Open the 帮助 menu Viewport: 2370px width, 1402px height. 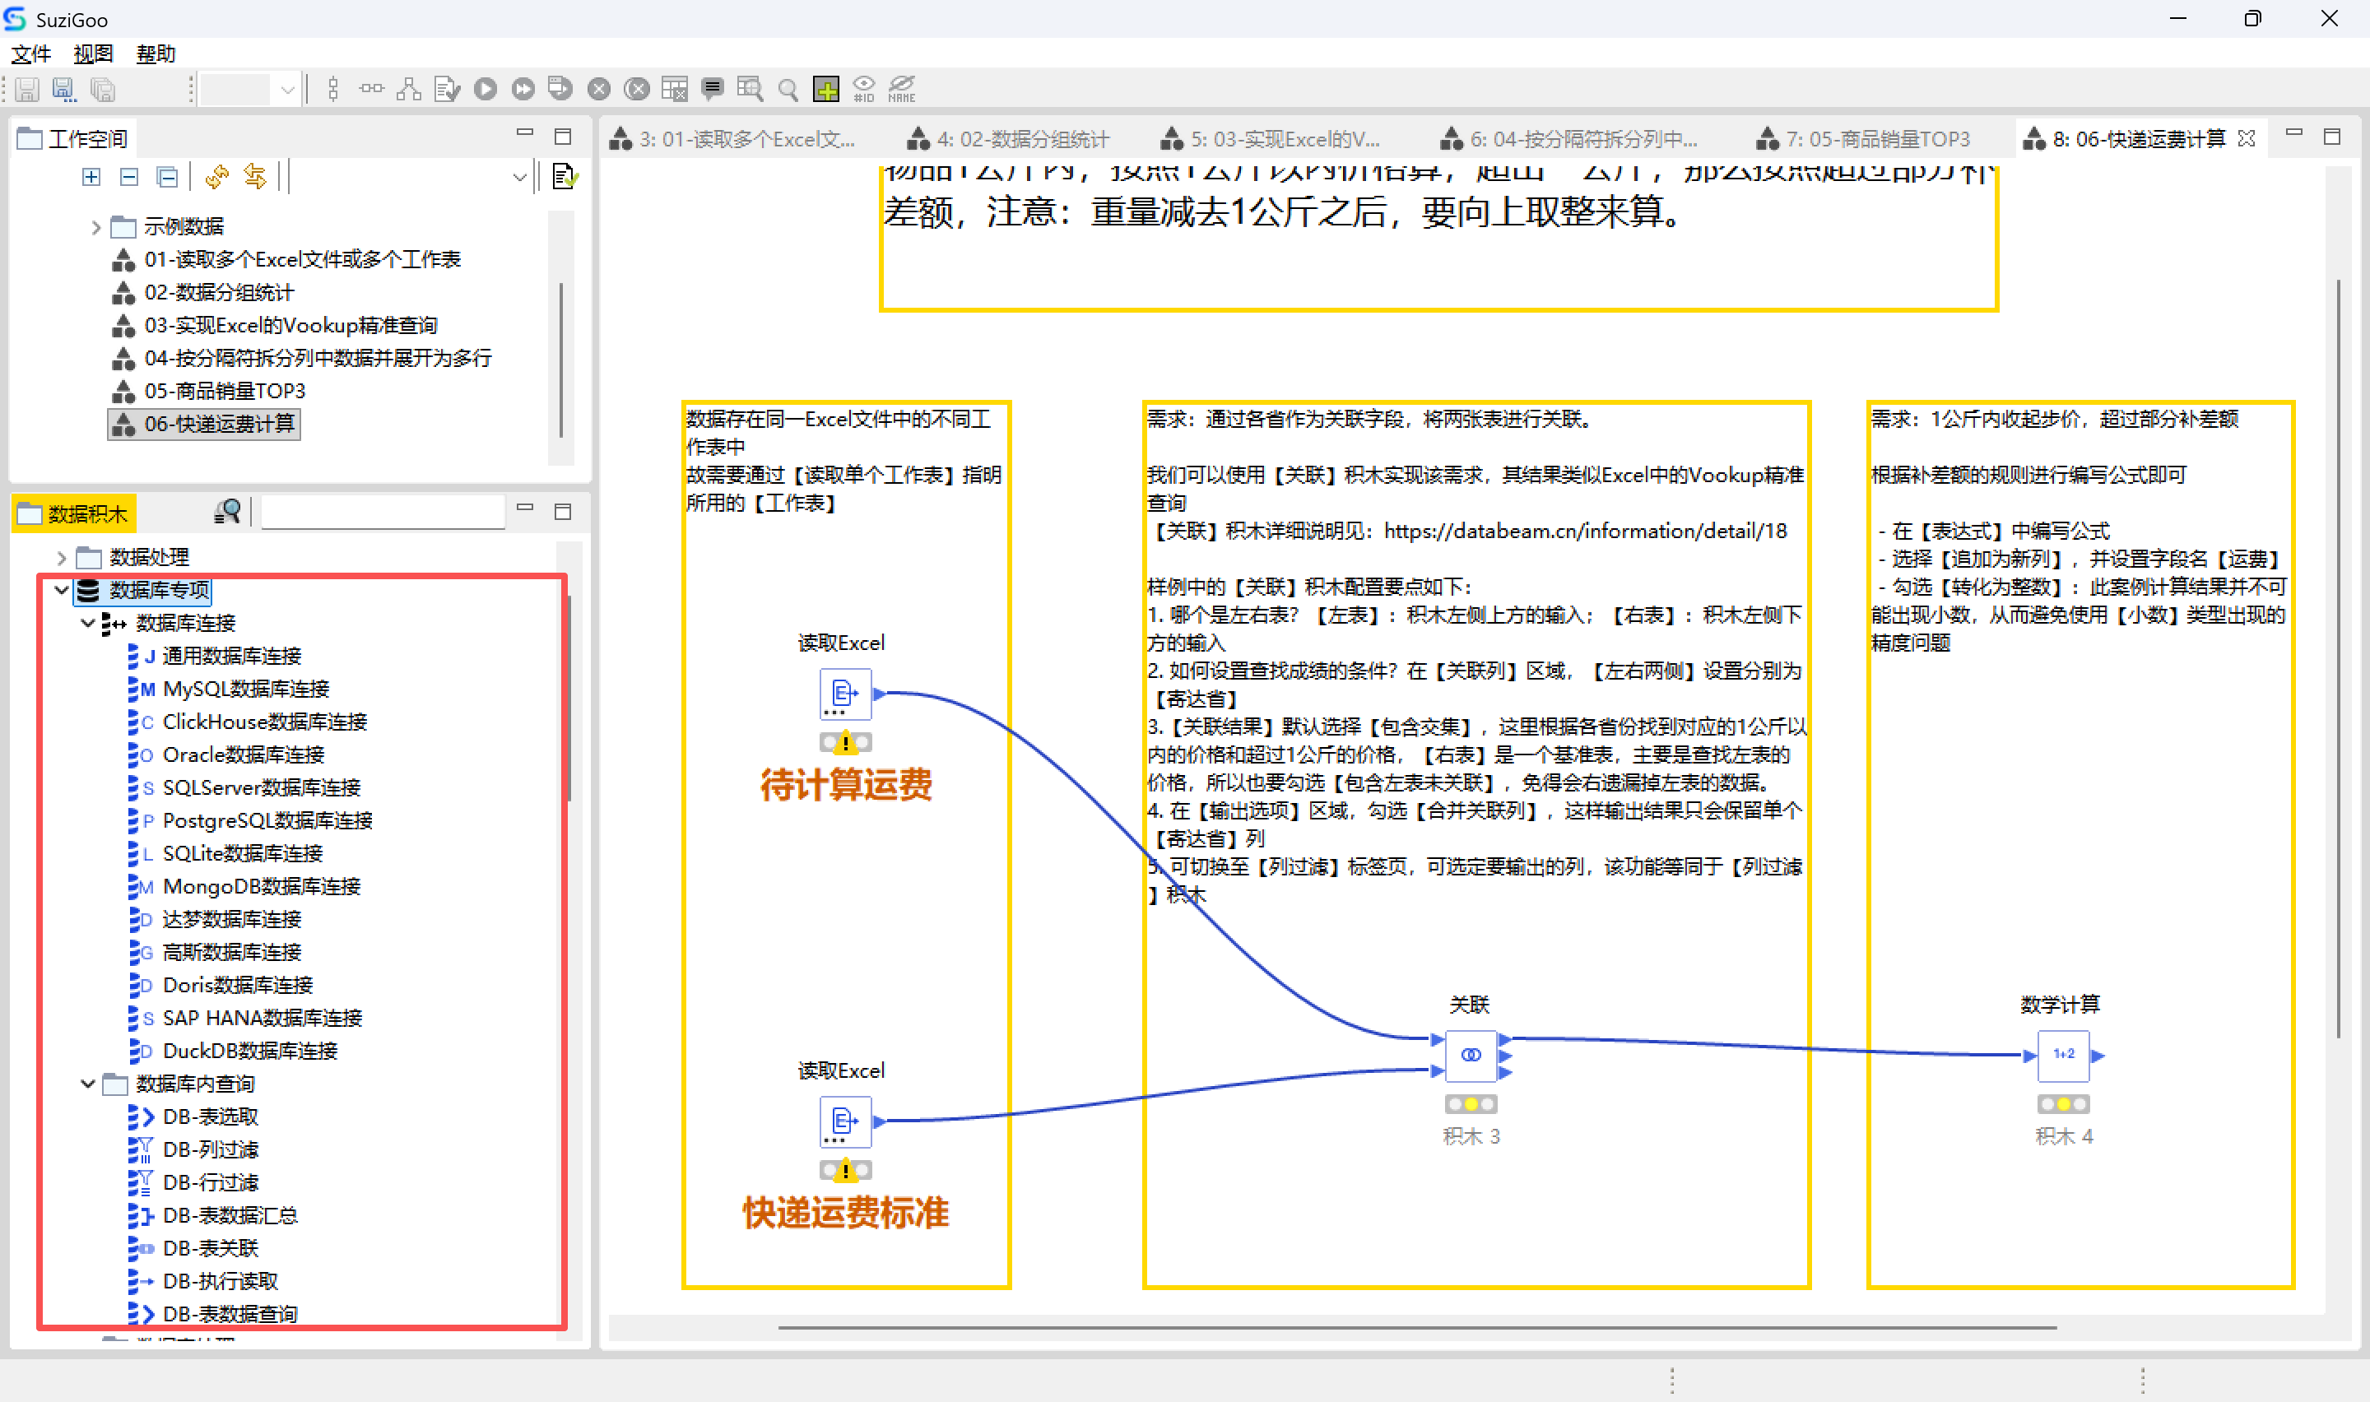(156, 53)
